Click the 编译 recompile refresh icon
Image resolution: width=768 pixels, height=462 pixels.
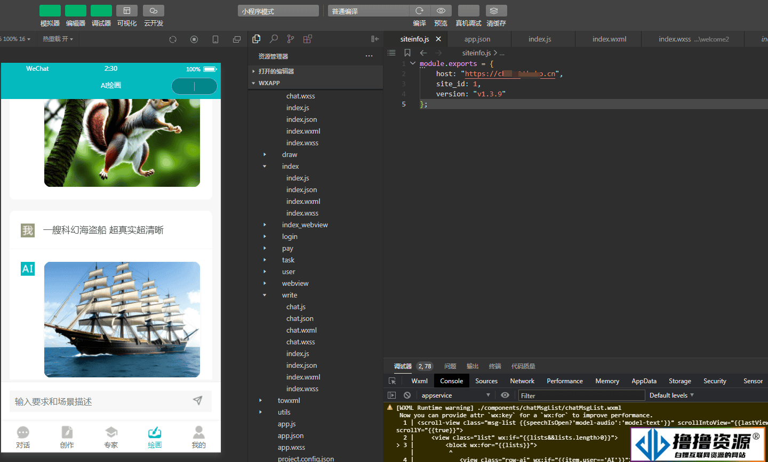tap(420, 11)
